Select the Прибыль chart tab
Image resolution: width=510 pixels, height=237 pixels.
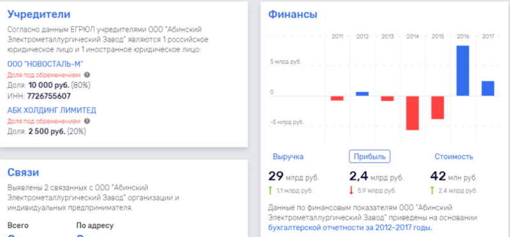coord(370,157)
